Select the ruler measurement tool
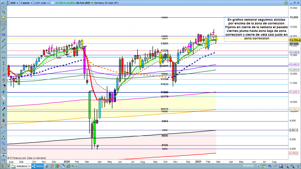 coord(4,29)
